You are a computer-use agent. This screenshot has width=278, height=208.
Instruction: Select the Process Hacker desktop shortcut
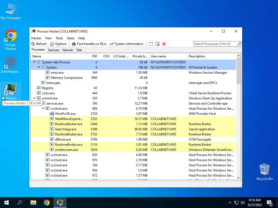11,92
